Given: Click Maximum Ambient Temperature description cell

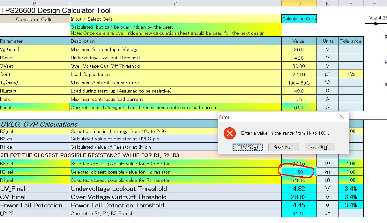Looking at the screenshot, I should [176, 83].
